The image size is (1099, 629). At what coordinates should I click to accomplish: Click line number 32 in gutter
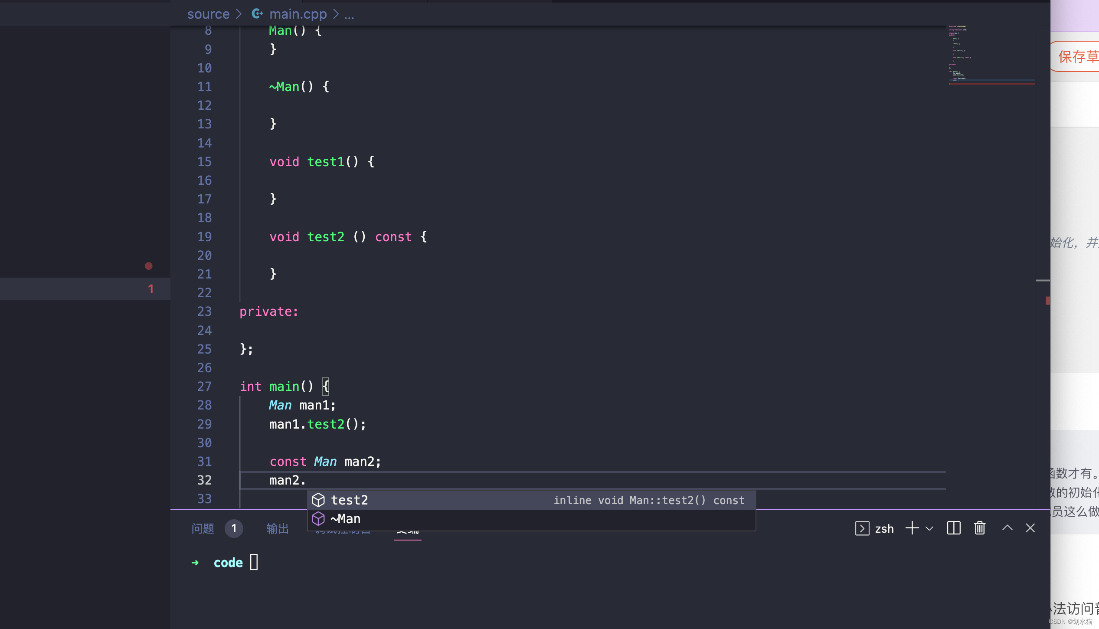point(204,480)
